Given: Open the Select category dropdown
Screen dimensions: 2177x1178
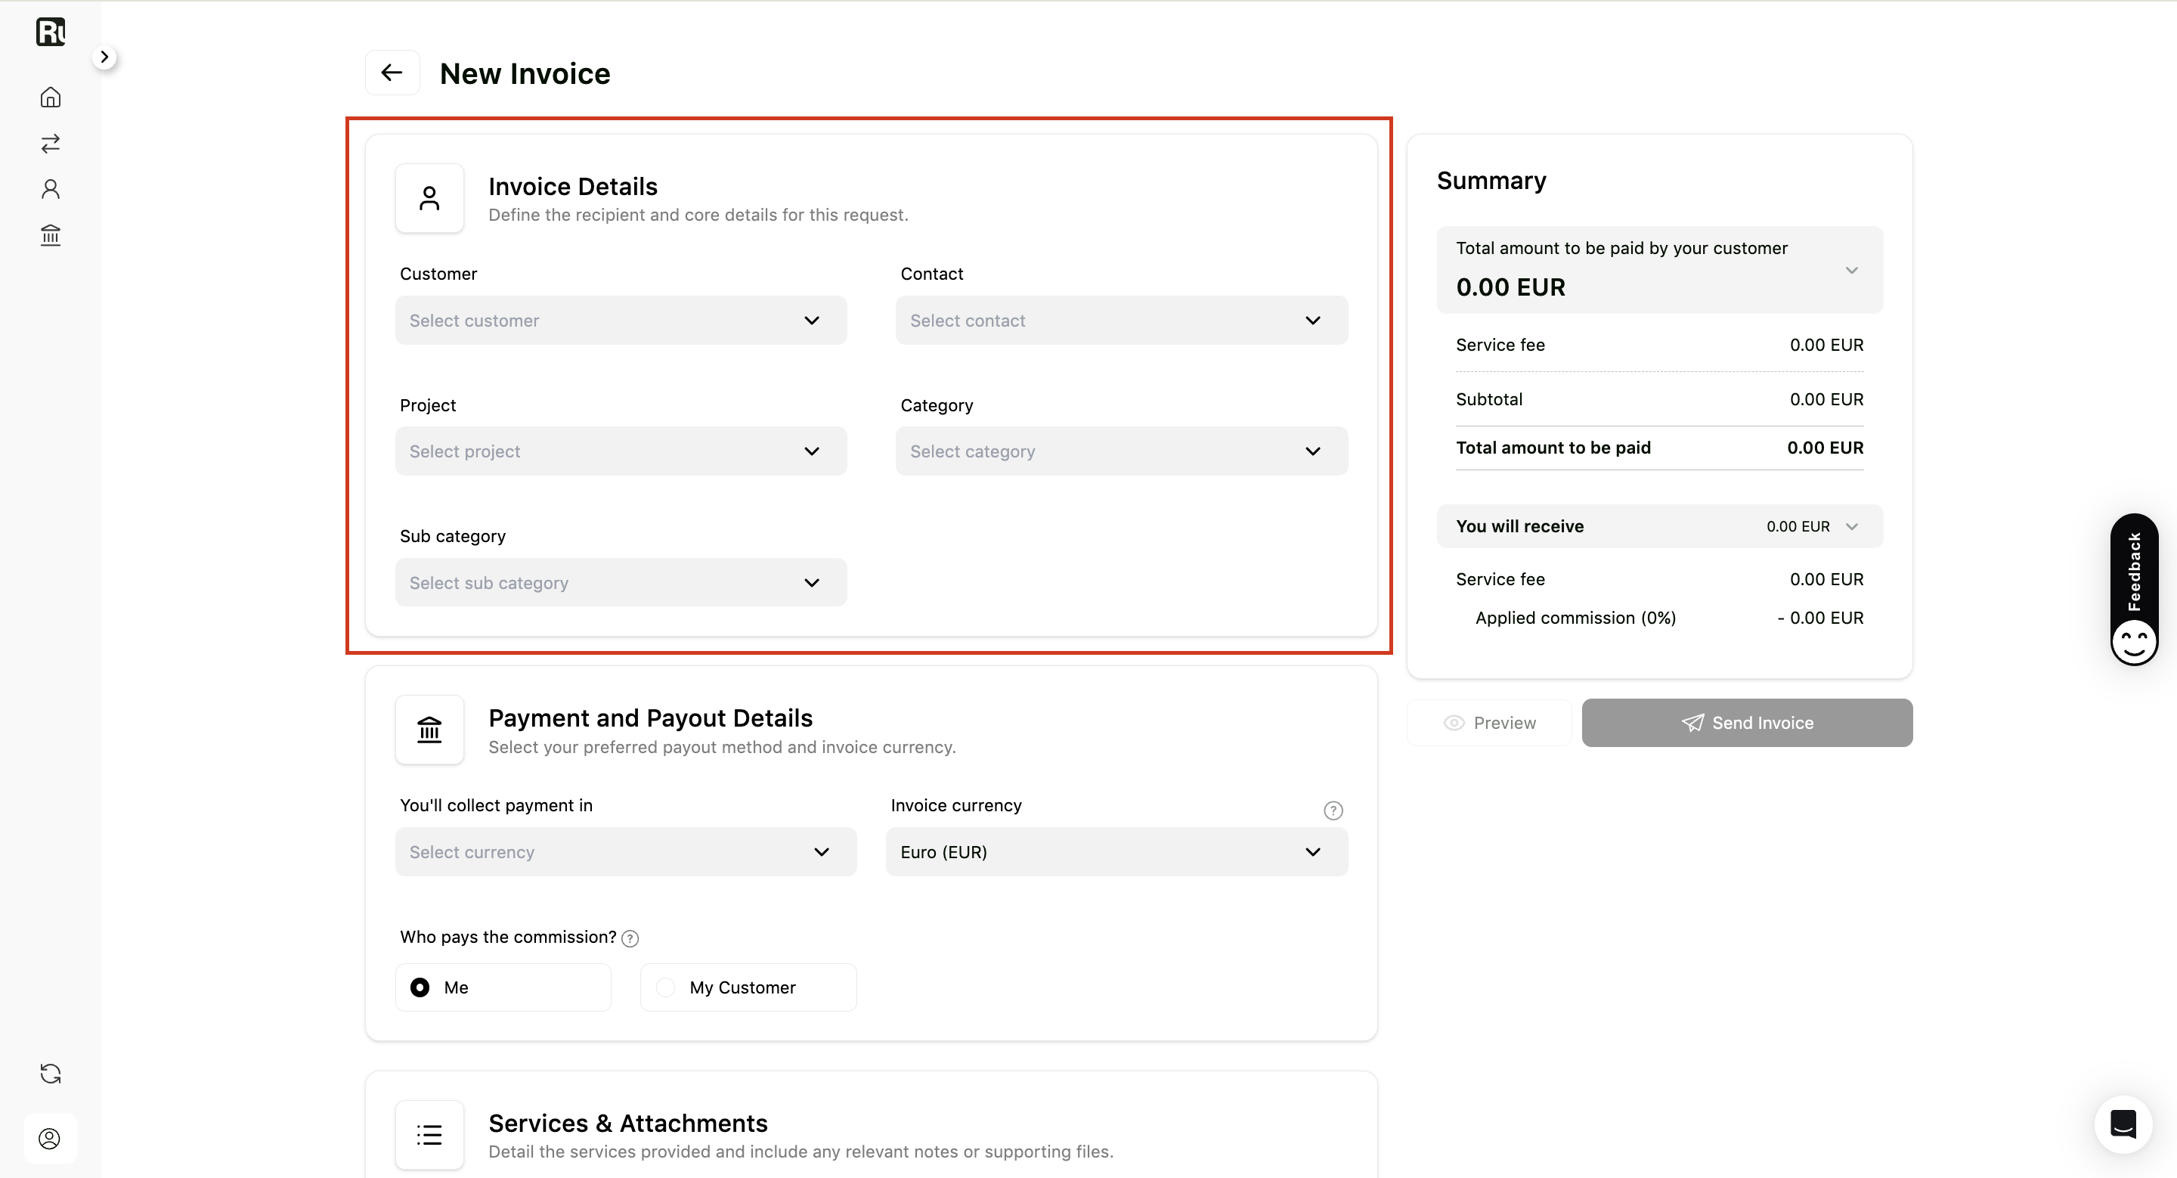Looking at the screenshot, I should click(x=1122, y=451).
